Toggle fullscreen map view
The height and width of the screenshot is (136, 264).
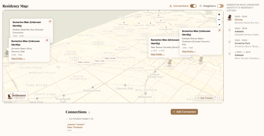[x=219, y=98]
